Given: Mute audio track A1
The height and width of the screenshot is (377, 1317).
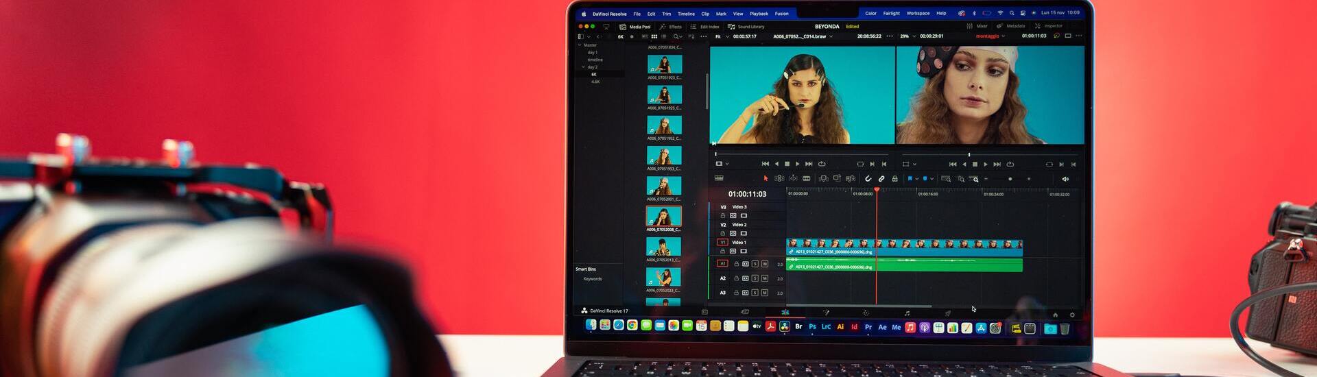Looking at the screenshot, I should pos(765,264).
